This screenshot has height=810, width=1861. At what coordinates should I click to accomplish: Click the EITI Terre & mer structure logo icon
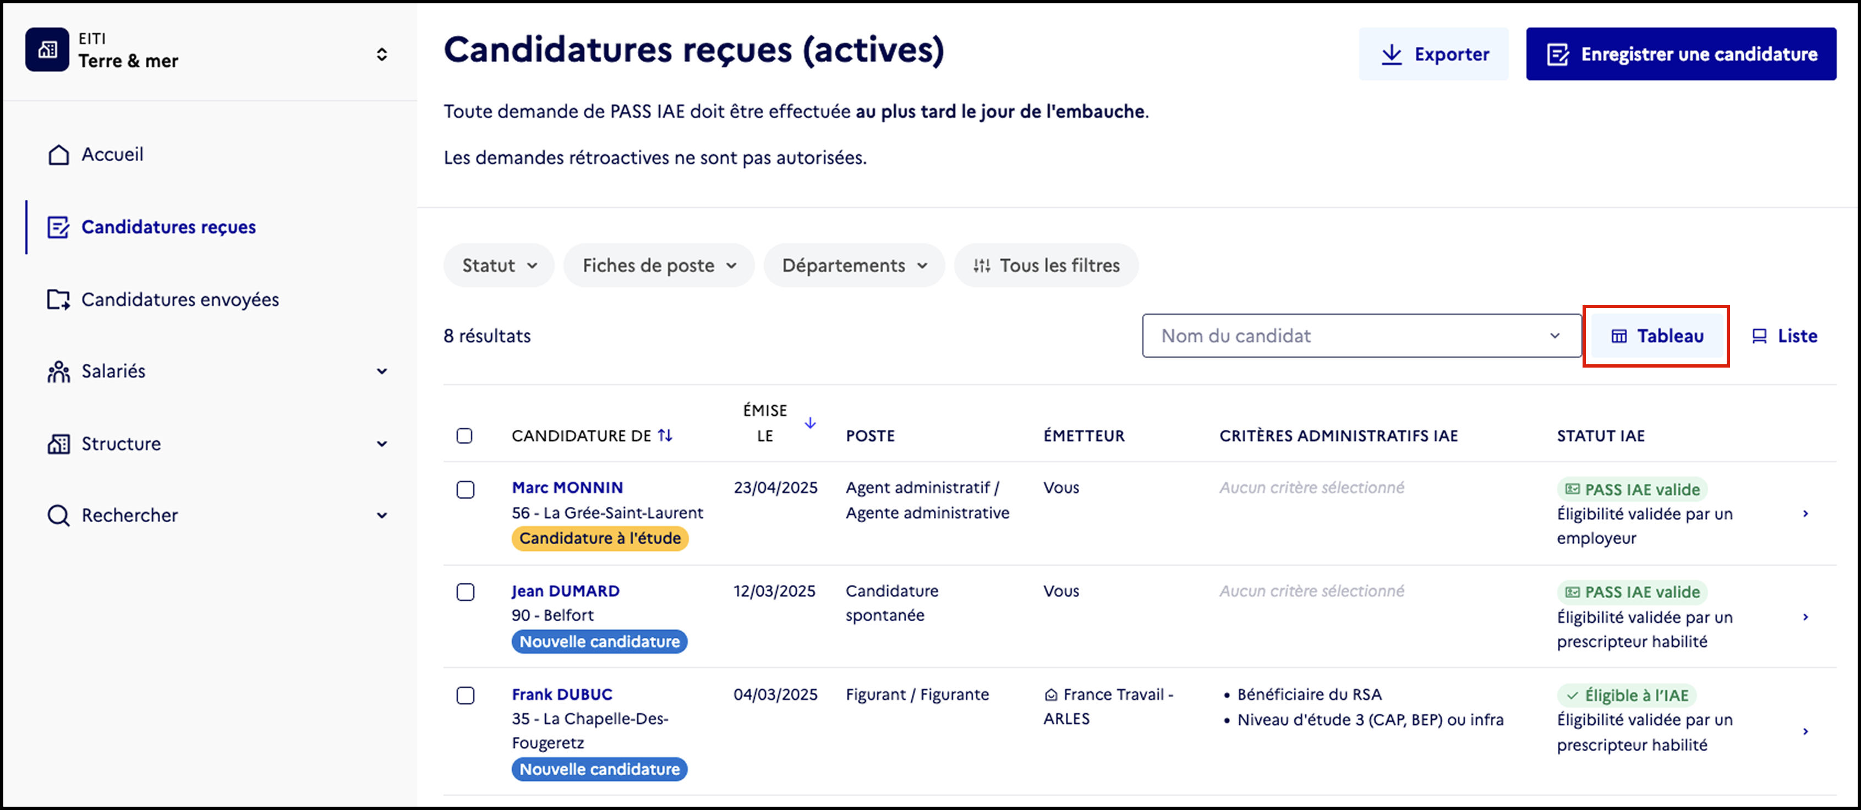(x=47, y=50)
